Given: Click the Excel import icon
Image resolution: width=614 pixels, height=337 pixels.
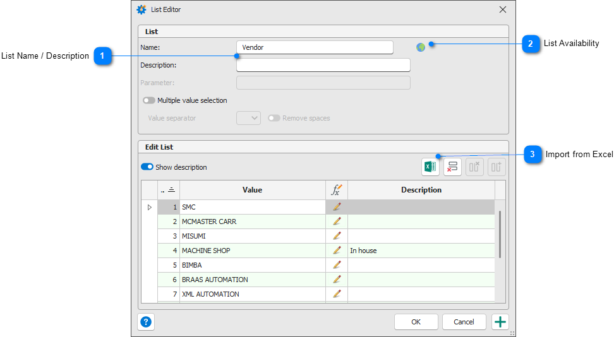Looking at the screenshot, I should pyautogui.click(x=430, y=167).
